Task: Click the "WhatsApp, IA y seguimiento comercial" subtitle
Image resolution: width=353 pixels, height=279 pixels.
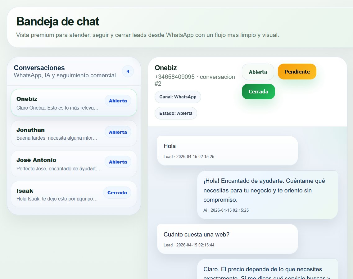Action: 65,75
